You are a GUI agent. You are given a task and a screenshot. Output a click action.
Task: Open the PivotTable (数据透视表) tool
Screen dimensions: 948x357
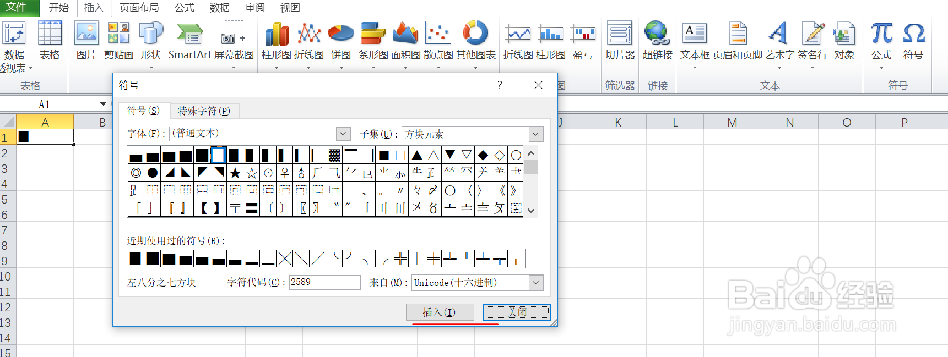coord(15,47)
